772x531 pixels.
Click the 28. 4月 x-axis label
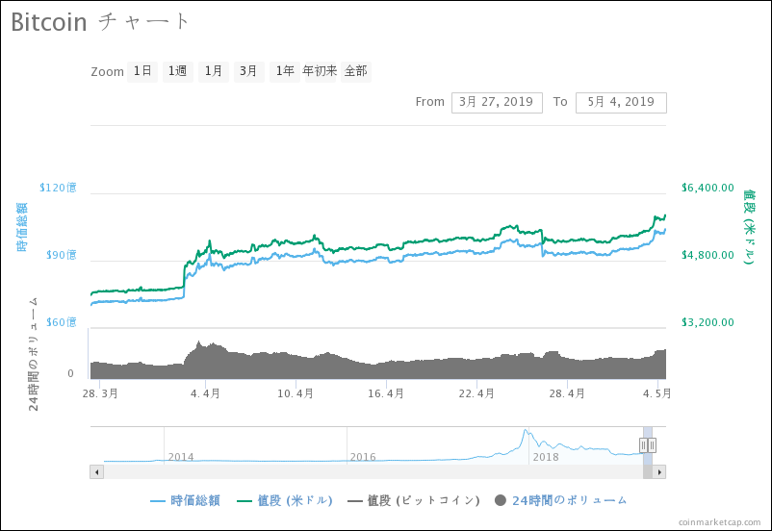[567, 393]
